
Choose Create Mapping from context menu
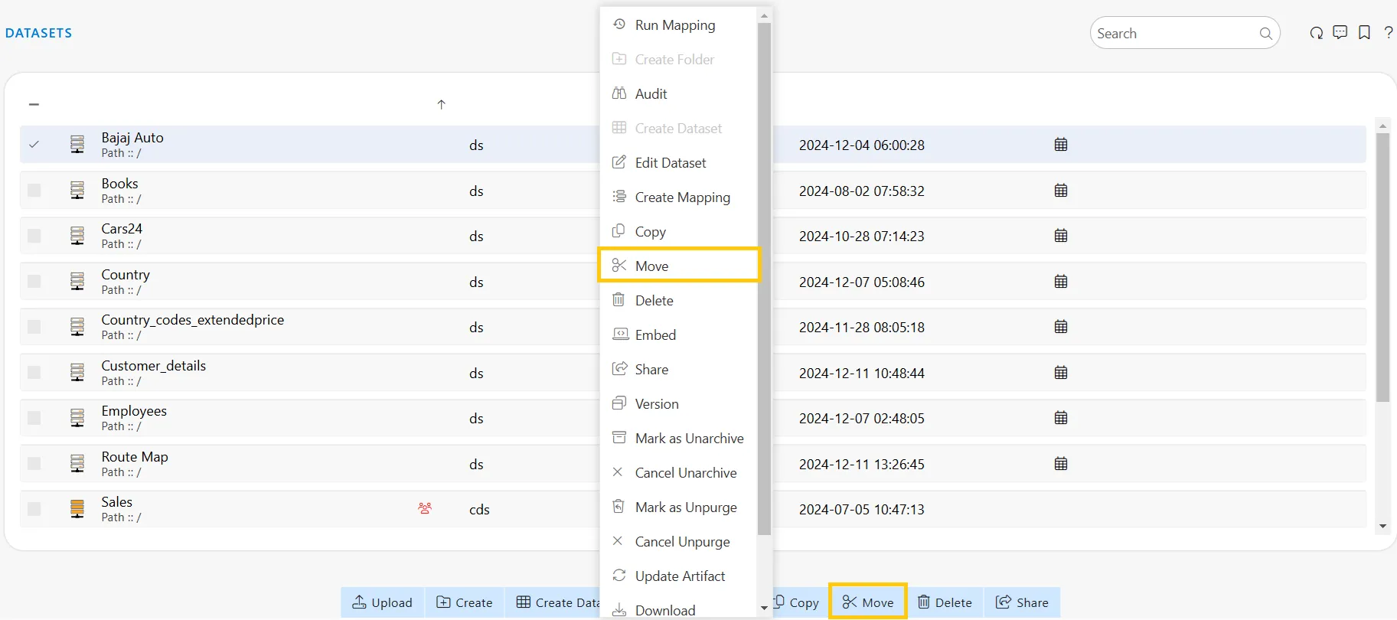click(x=678, y=197)
